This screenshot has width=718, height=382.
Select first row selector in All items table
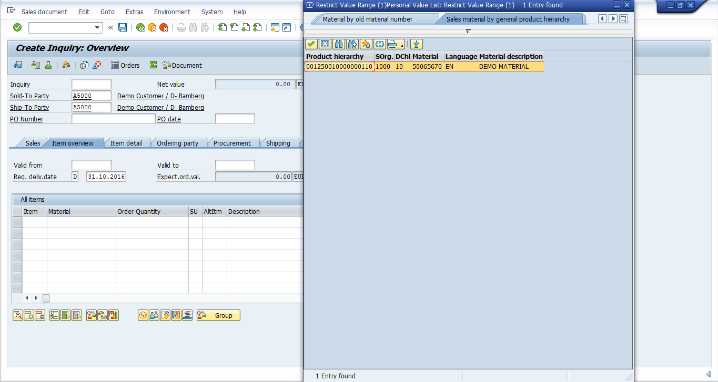click(x=17, y=222)
